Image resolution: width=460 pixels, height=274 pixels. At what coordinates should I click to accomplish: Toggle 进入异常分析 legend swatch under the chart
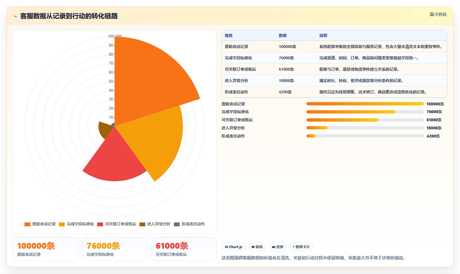tap(142, 224)
